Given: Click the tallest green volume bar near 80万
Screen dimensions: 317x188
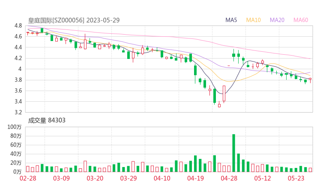Looking at the screenshot, I should [234, 153].
